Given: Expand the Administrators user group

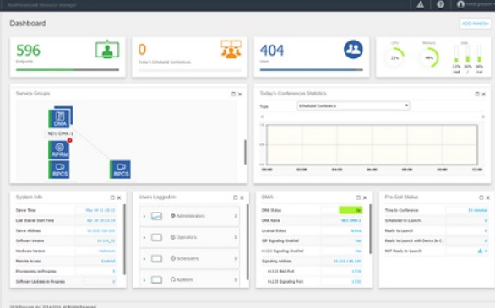Looking at the screenshot, I should coord(144,216).
